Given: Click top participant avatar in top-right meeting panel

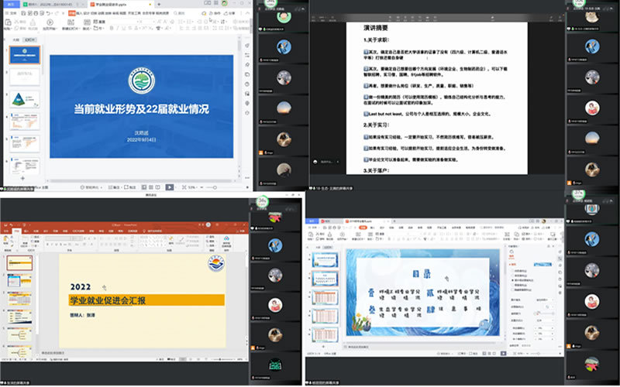Looking at the screenshot, I should tap(591, 15).
